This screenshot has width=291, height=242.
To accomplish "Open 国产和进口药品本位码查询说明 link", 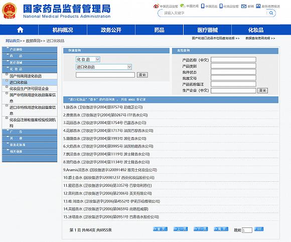I will coord(216,38).
